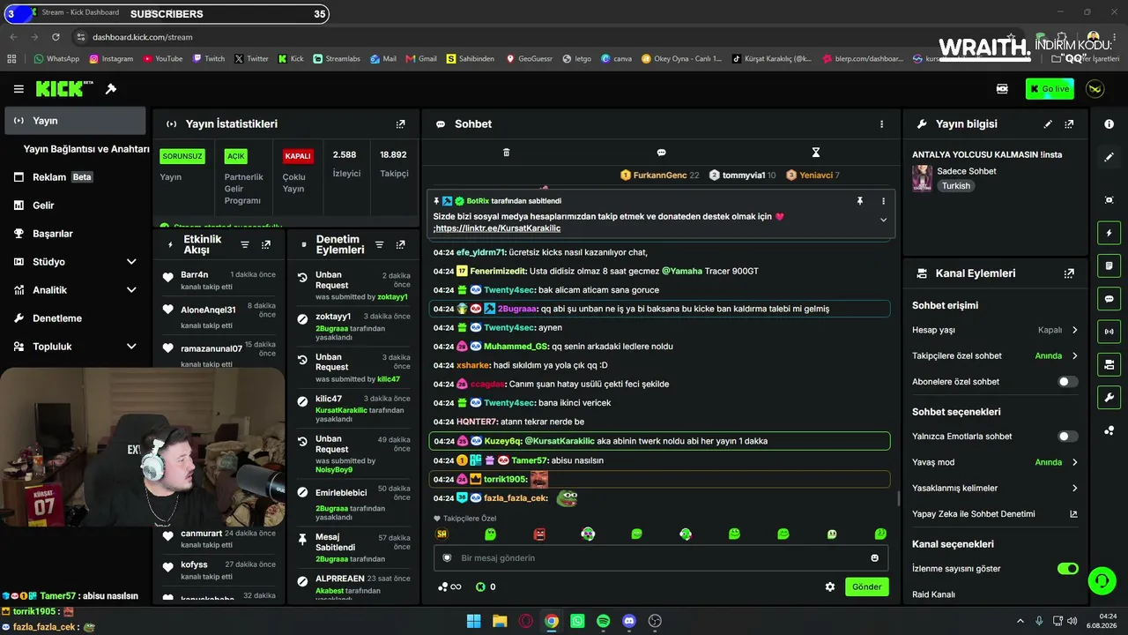Screen dimensions: 1128x635
Task: Click the Sadece Sohbet category thumbnail
Action: 922,178
